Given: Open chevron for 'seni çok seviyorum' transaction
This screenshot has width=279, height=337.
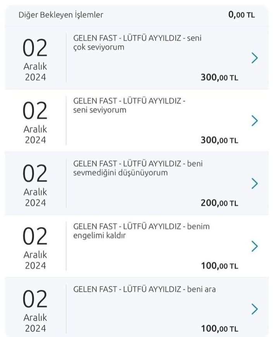Looking at the screenshot, I should coord(255,58).
